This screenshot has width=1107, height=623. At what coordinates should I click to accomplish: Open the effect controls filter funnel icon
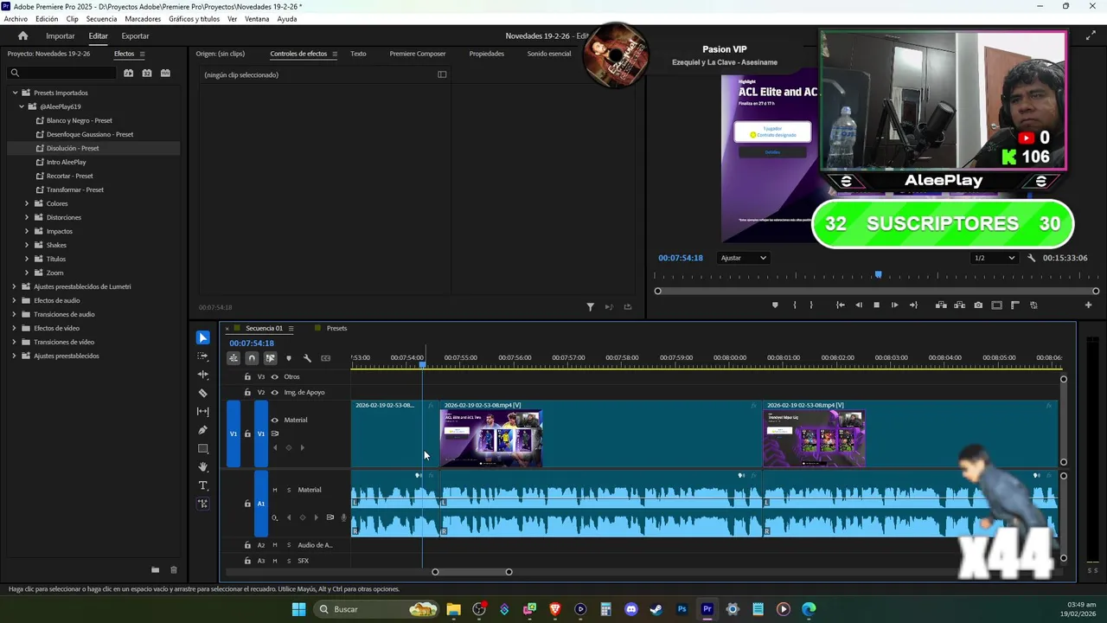pyautogui.click(x=590, y=306)
